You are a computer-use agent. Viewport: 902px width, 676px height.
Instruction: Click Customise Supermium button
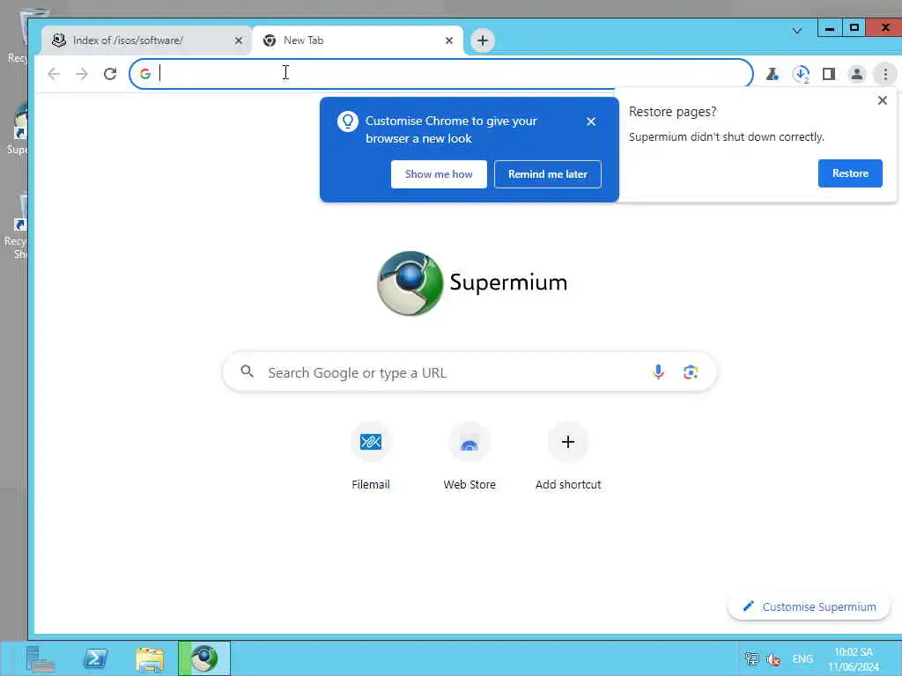pos(809,606)
